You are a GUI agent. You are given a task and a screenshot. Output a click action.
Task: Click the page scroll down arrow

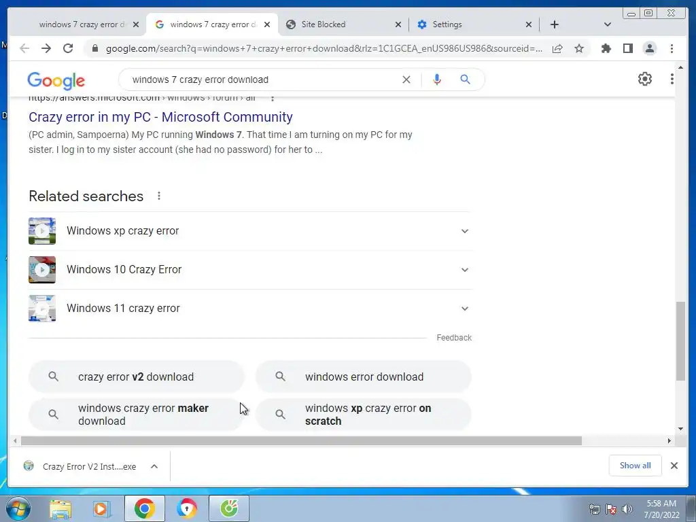(x=680, y=429)
